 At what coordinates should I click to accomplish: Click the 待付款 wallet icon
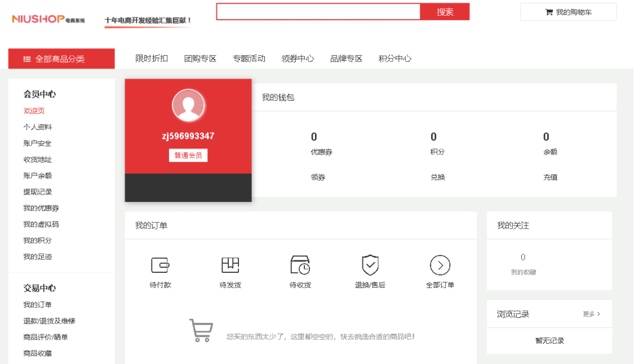point(160,265)
